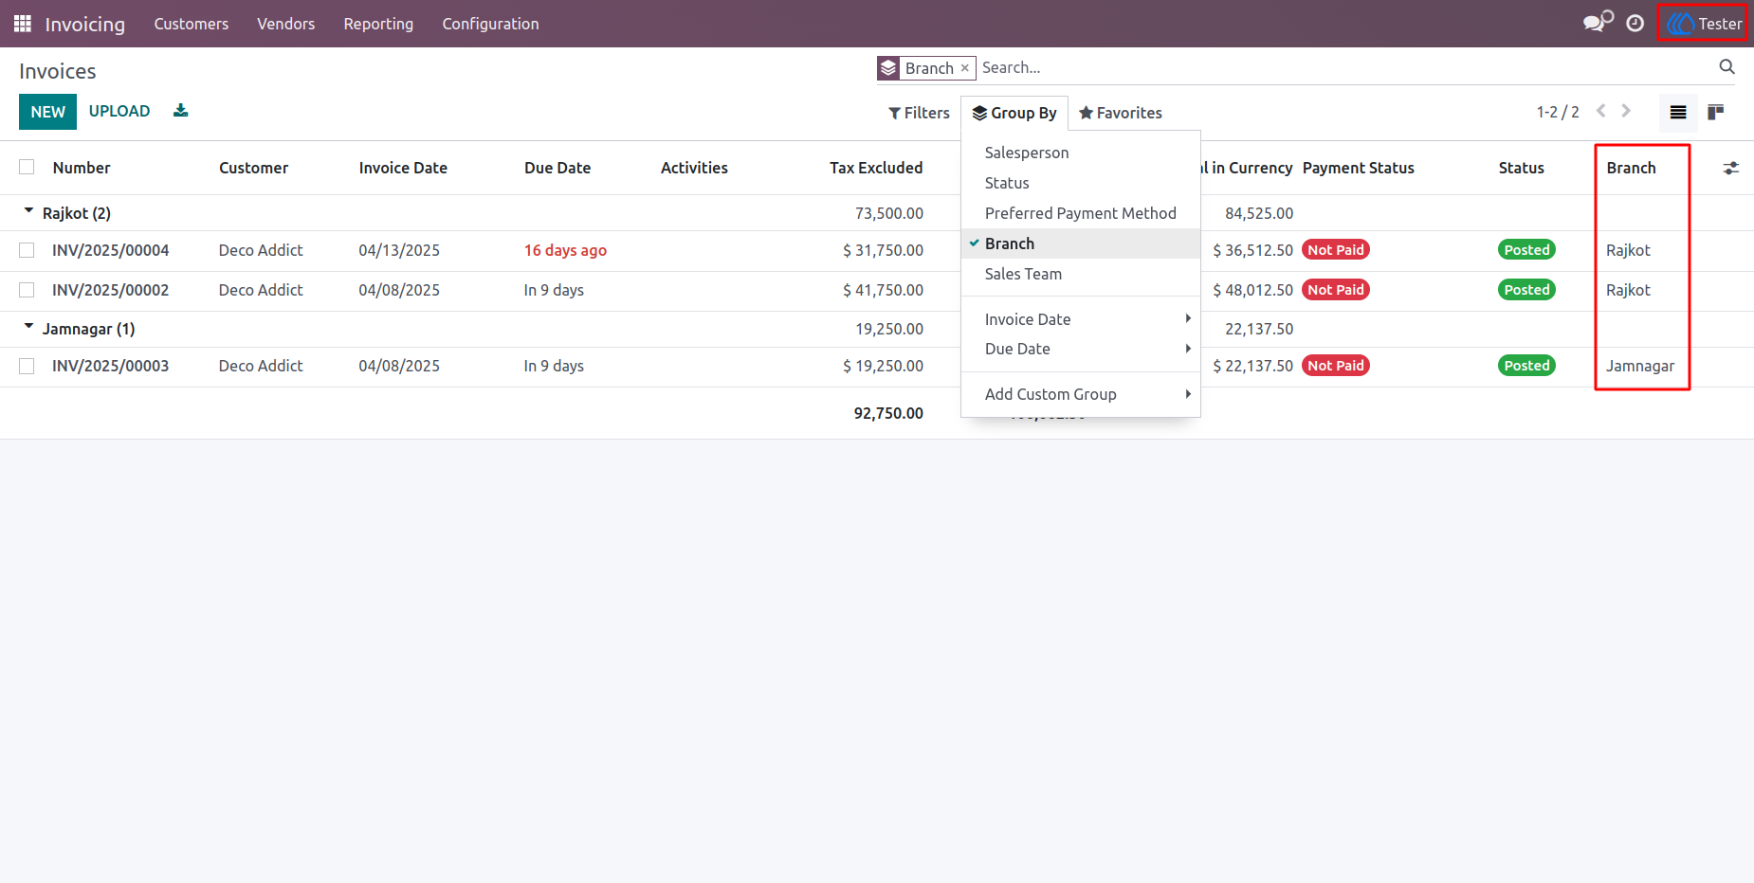Open the activities clock icon

pos(1635,24)
